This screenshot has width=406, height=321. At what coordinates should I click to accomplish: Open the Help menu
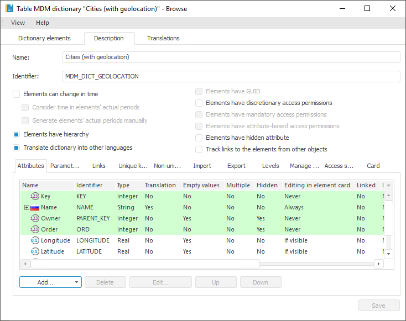point(43,23)
